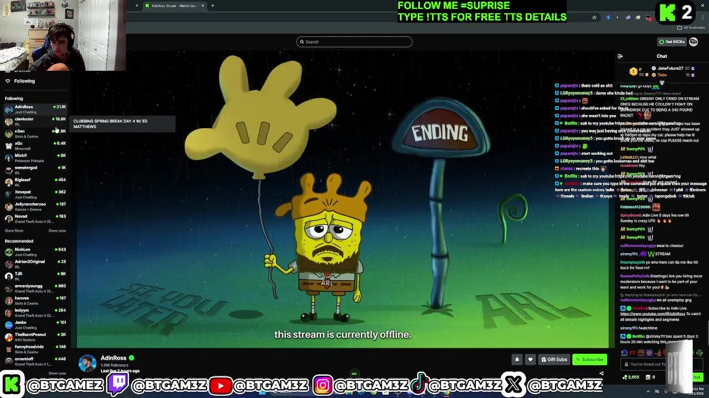
Task: Collapse the chat panel with arrow icon
Action: coord(620,56)
